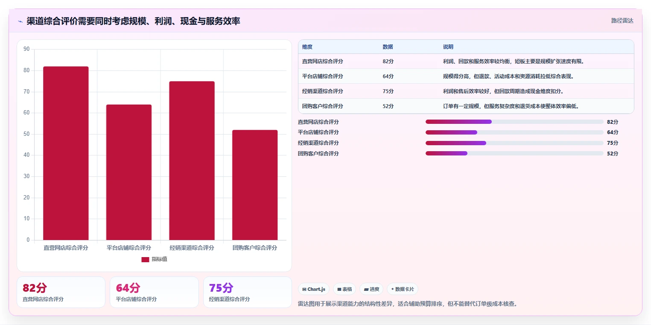Click the 直营网店综合评分 bar in the chart

pos(66,153)
